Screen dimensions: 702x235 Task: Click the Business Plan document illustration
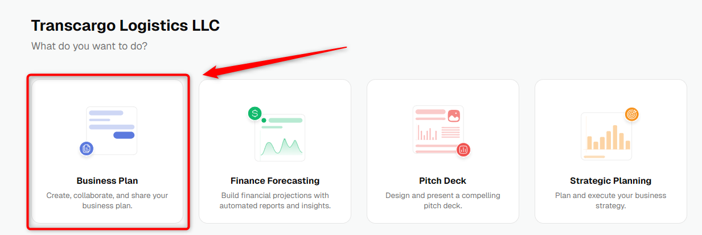pos(112,130)
